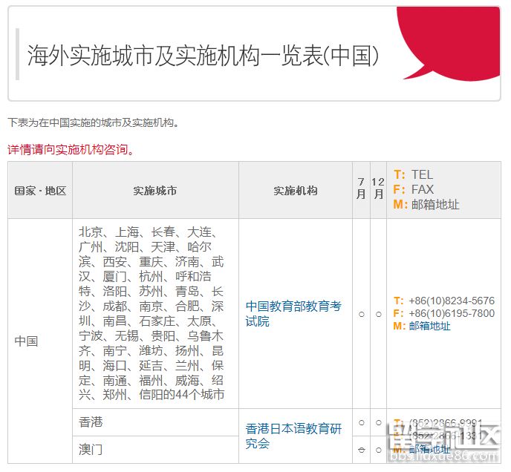This screenshot has height=472, width=511.
Task: Click the fax number +86(10)6195-7800
Action: [x=452, y=313]
